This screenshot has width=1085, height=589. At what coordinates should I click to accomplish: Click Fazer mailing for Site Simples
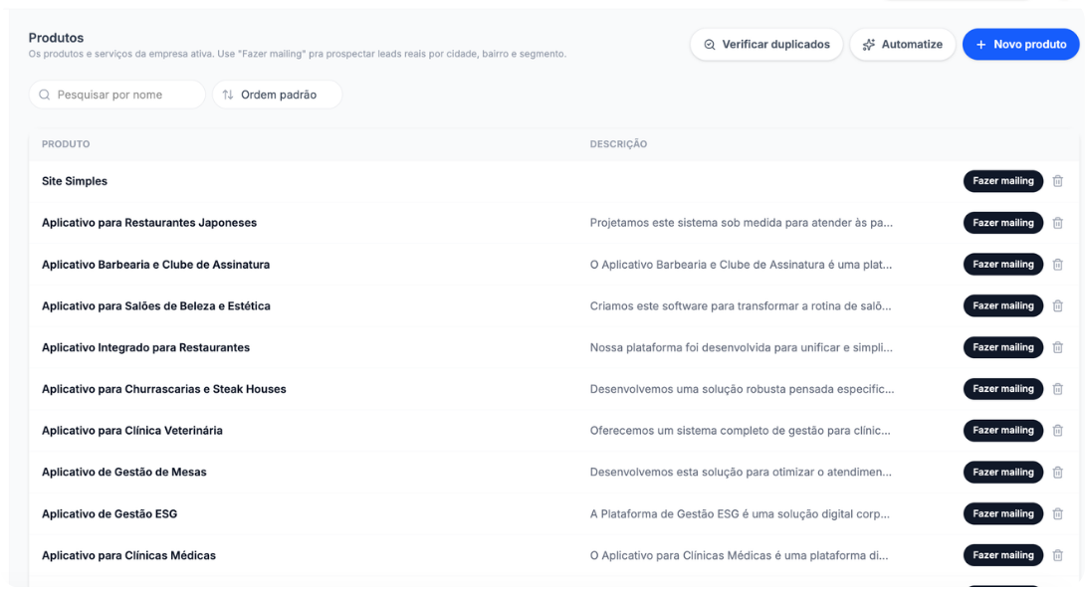coord(1002,181)
